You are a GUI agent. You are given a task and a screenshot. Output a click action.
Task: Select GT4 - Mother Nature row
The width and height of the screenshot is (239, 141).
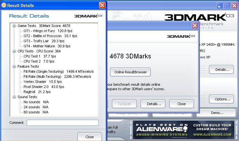point(47,46)
